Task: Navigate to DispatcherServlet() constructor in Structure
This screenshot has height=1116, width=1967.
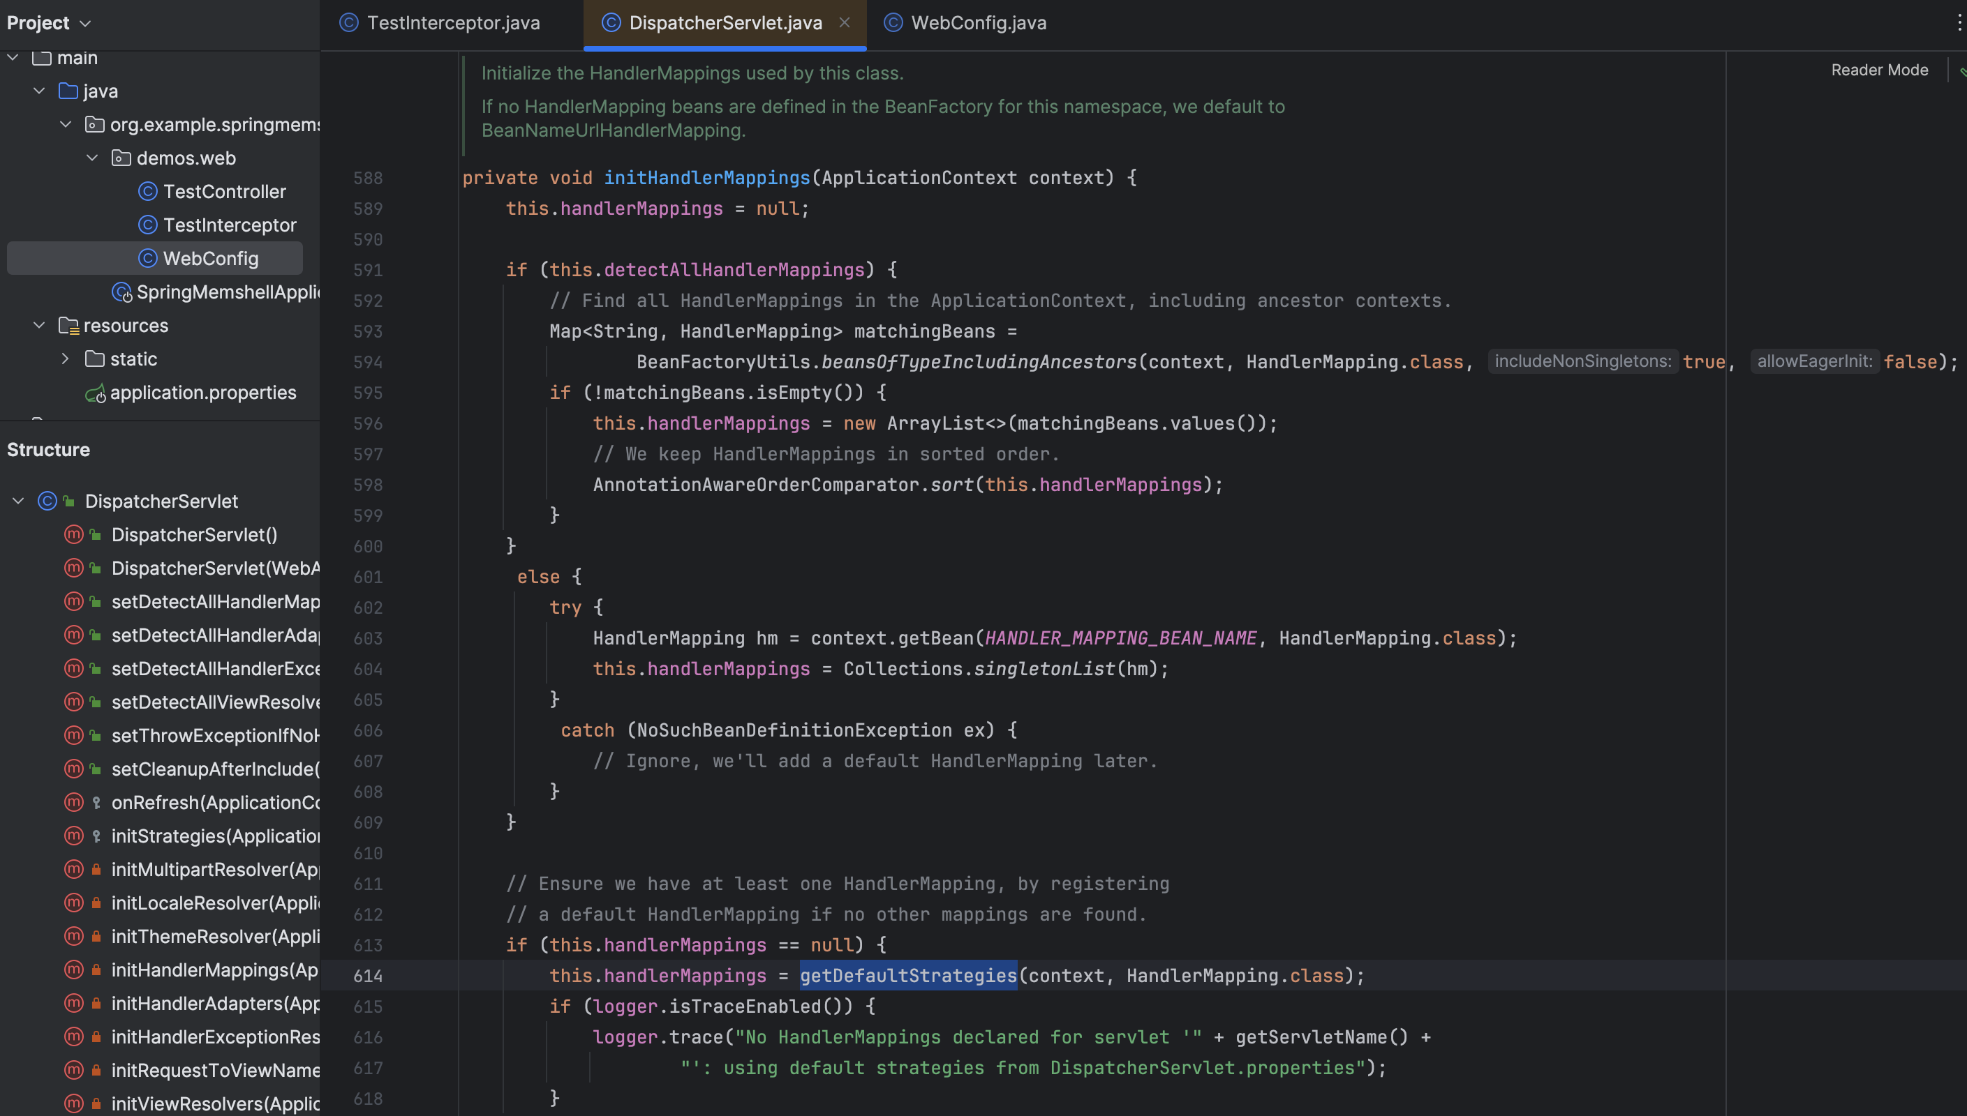Action: tap(194, 535)
